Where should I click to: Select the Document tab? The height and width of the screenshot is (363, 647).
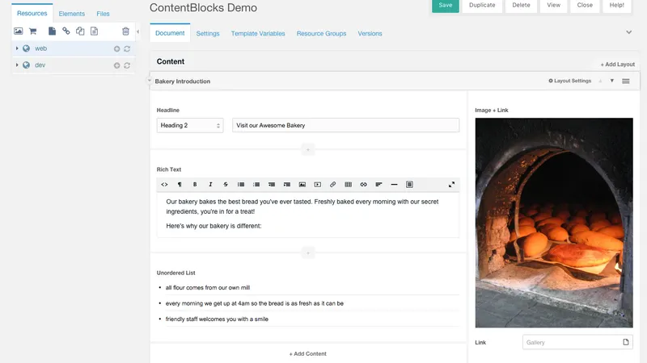pyautogui.click(x=170, y=33)
